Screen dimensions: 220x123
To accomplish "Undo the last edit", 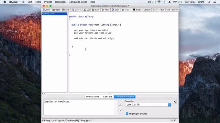I will (x=115, y=10).
